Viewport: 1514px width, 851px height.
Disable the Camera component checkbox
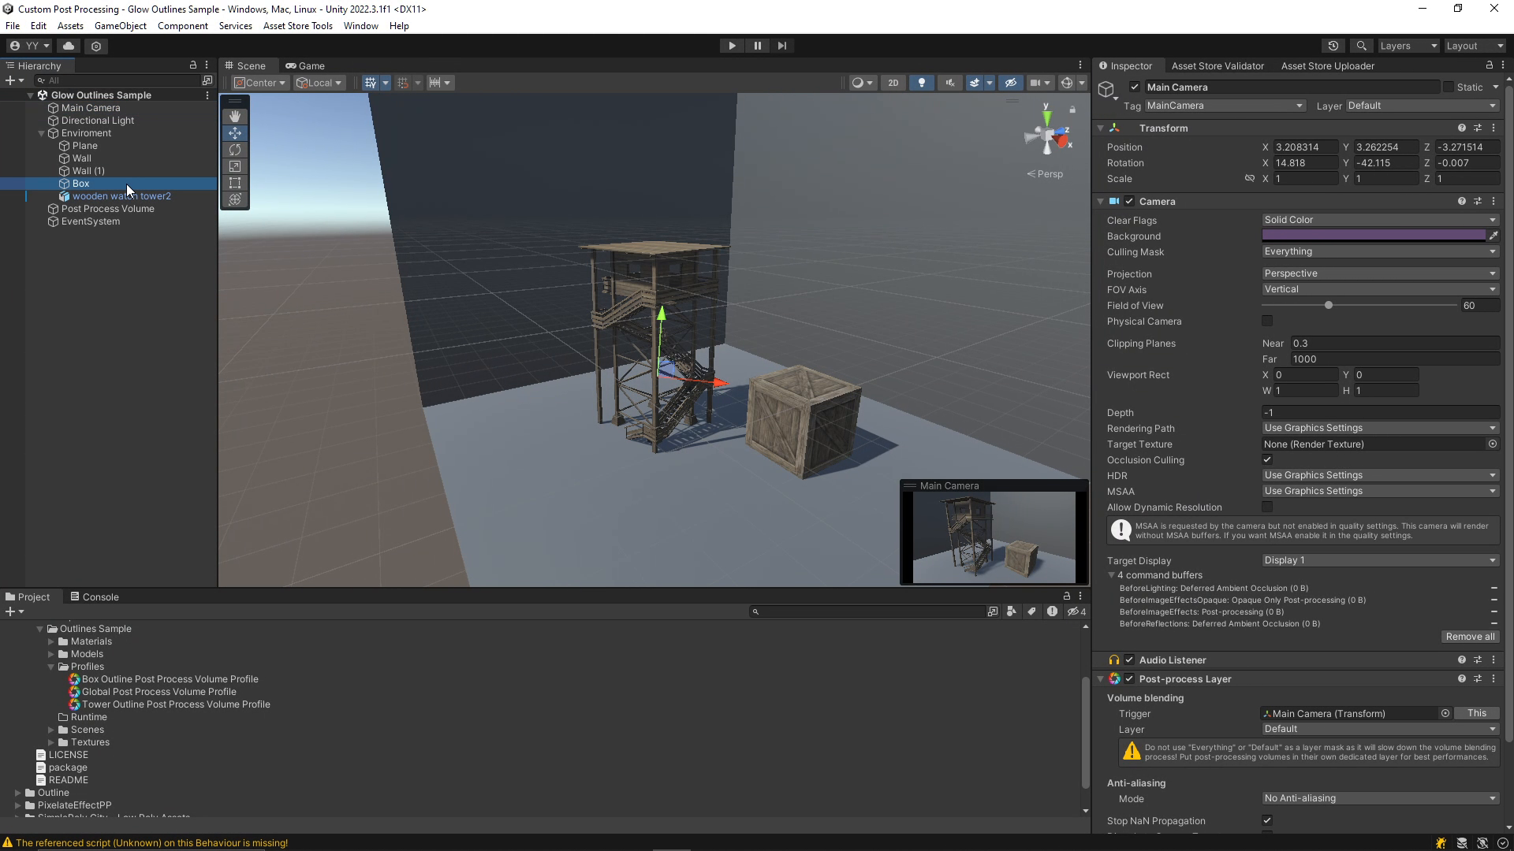pos(1129,202)
